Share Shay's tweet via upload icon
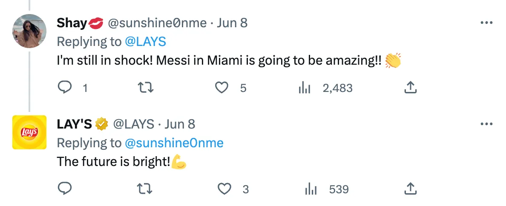506x206 pixels. pos(409,88)
